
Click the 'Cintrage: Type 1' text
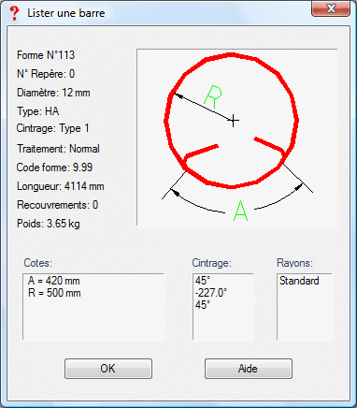pos(53,128)
